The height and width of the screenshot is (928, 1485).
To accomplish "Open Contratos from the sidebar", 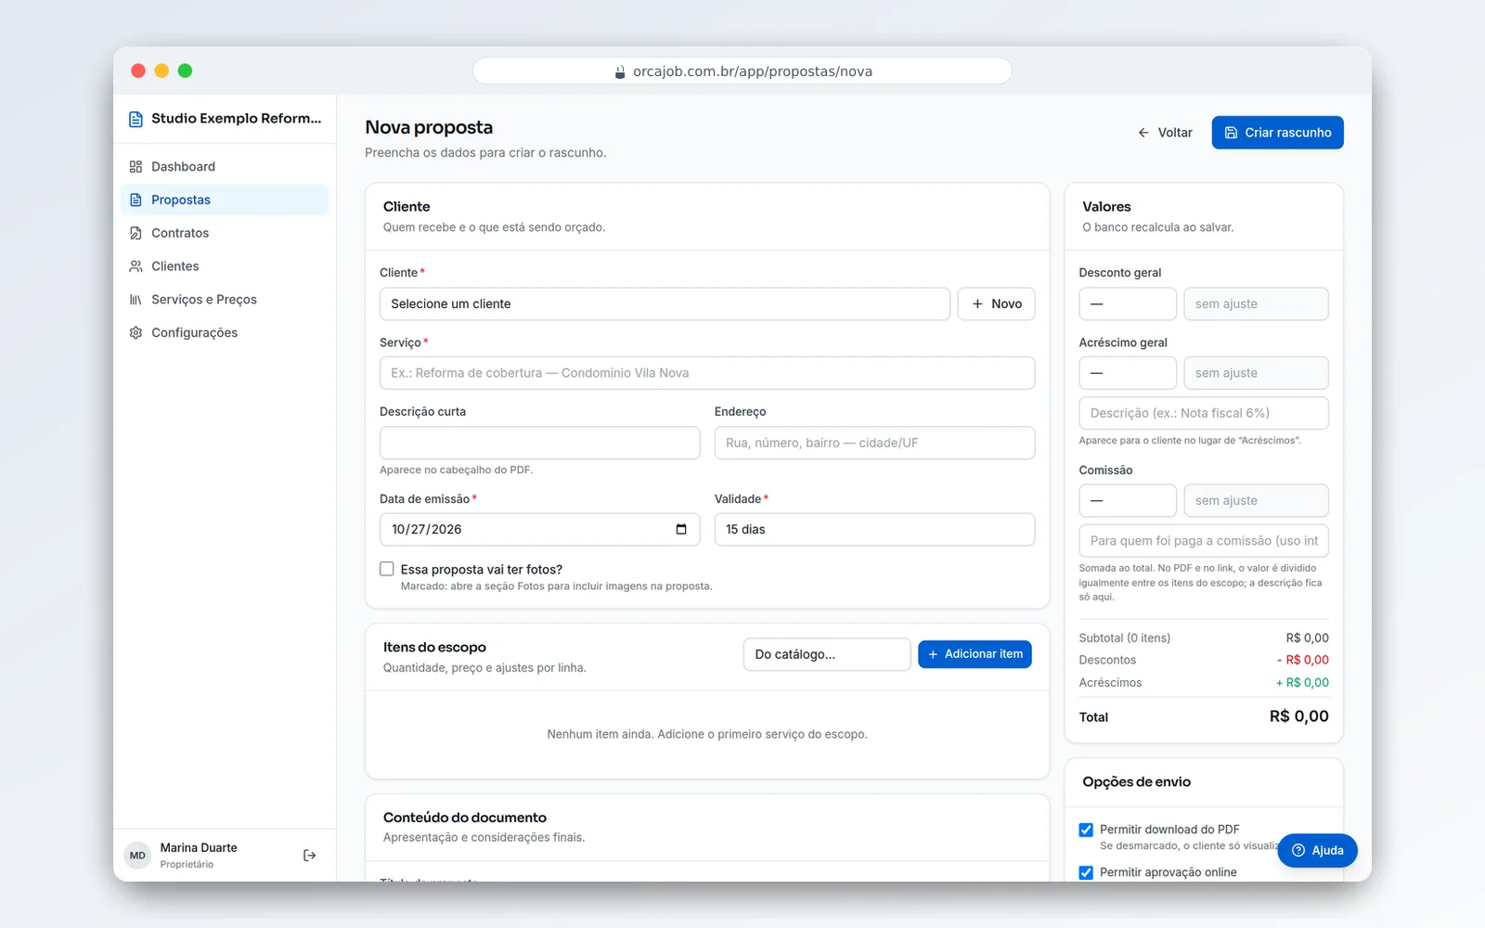I will 225,233.
